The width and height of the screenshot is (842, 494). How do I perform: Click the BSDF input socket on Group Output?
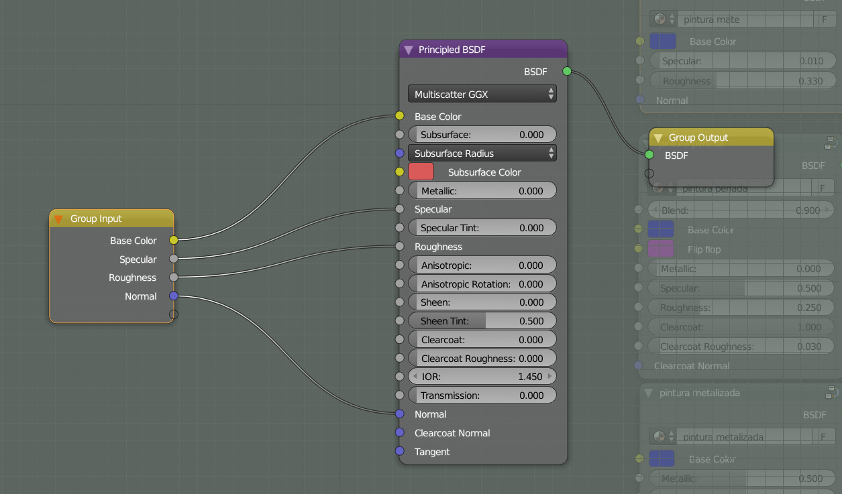pos(649,155)
